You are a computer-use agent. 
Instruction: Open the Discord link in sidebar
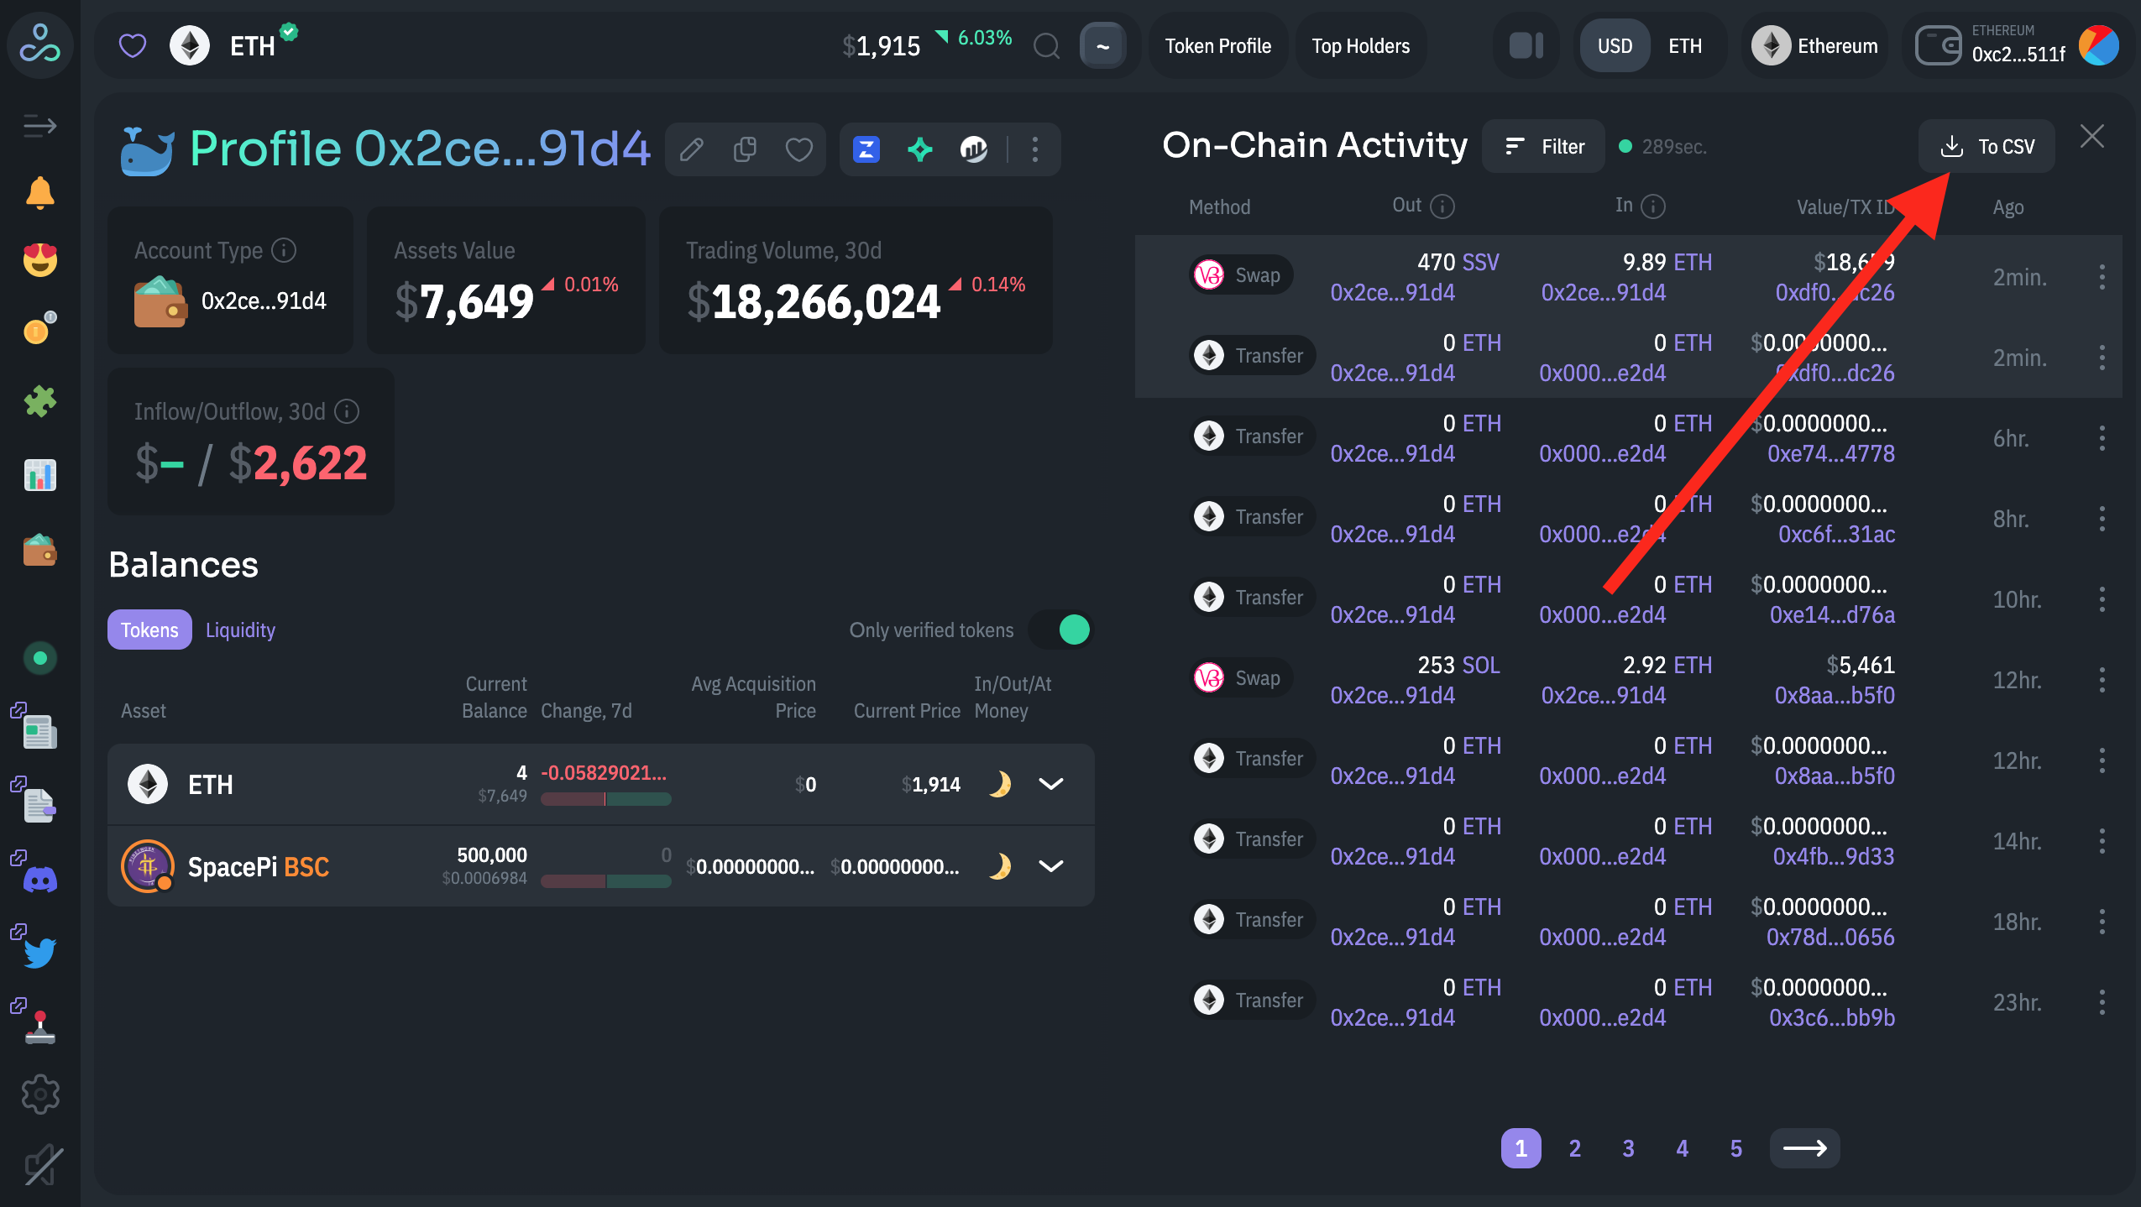(x=39, y=879)
